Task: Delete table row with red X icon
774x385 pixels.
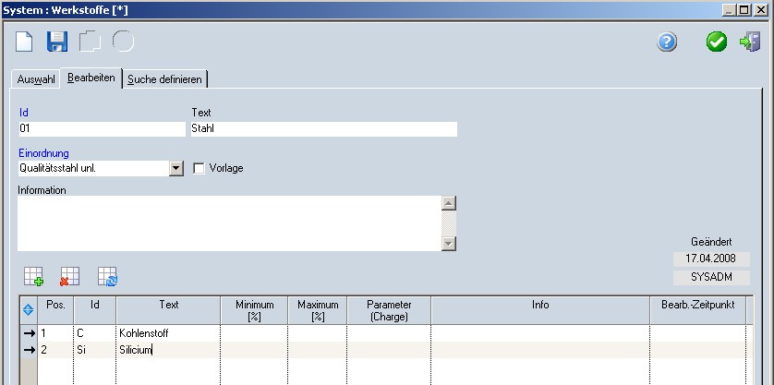Action: tap(69, 275)
